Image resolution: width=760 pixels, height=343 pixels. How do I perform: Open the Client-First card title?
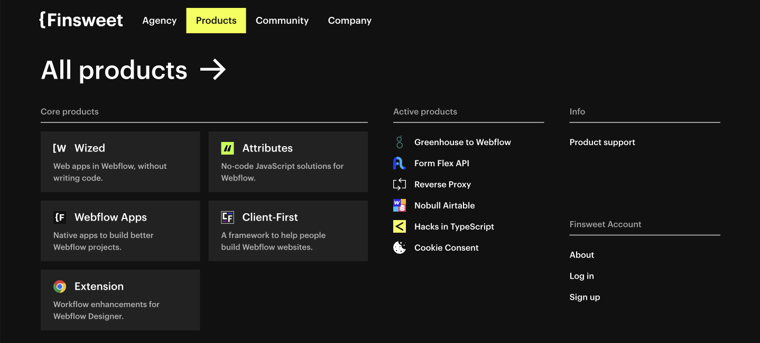[270, 217]
